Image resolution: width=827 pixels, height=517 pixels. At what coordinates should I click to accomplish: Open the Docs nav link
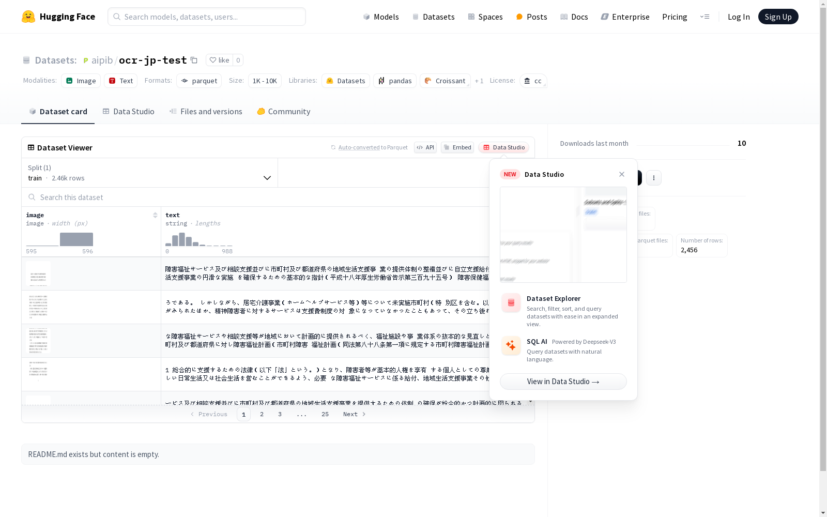pos(574,17)
